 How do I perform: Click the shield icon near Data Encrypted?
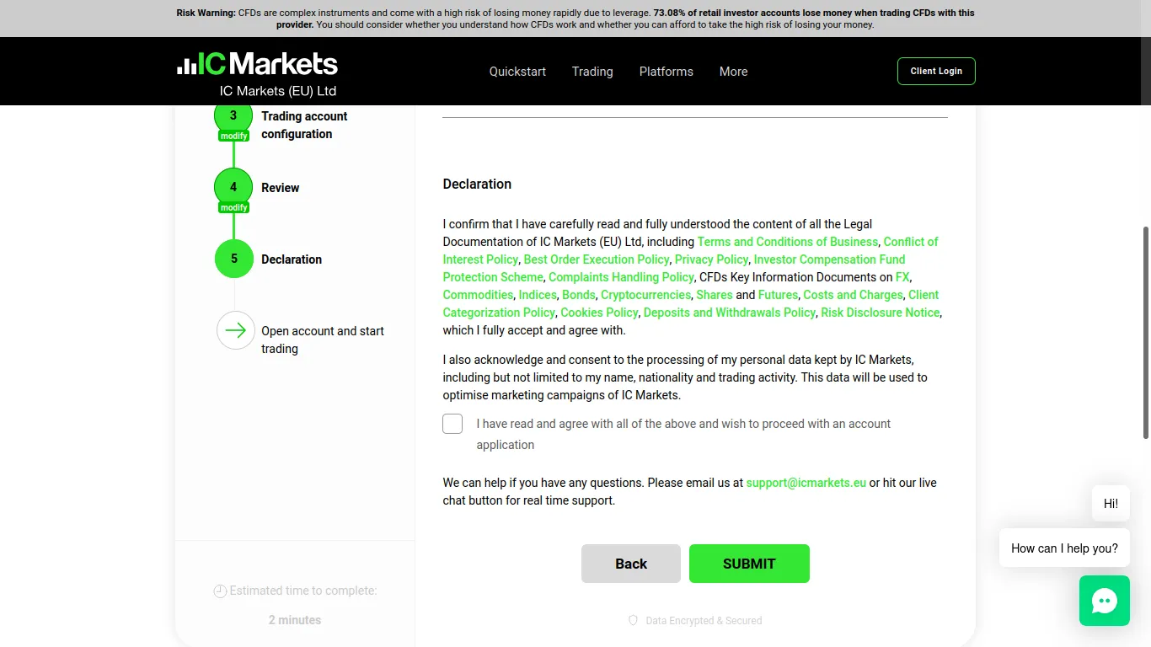(x=634, y=620)
